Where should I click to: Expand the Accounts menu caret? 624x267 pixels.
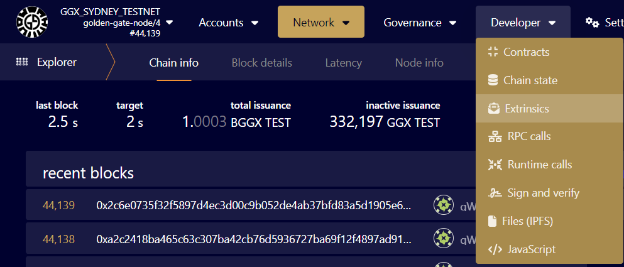pyautogui.click(x=255, y=23)
